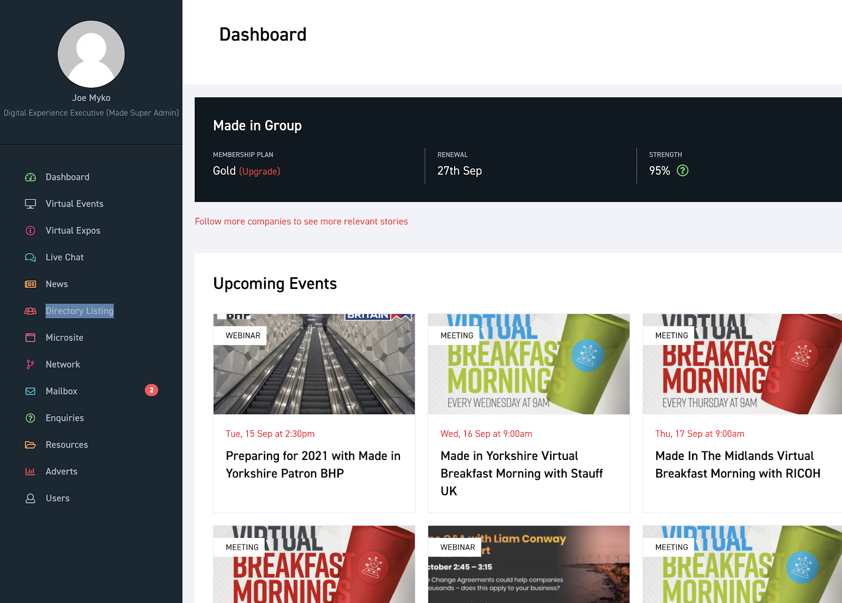Open the Users menu item
Image resolution: width=842 pixels, height=603 pixels.
[57, 498]
